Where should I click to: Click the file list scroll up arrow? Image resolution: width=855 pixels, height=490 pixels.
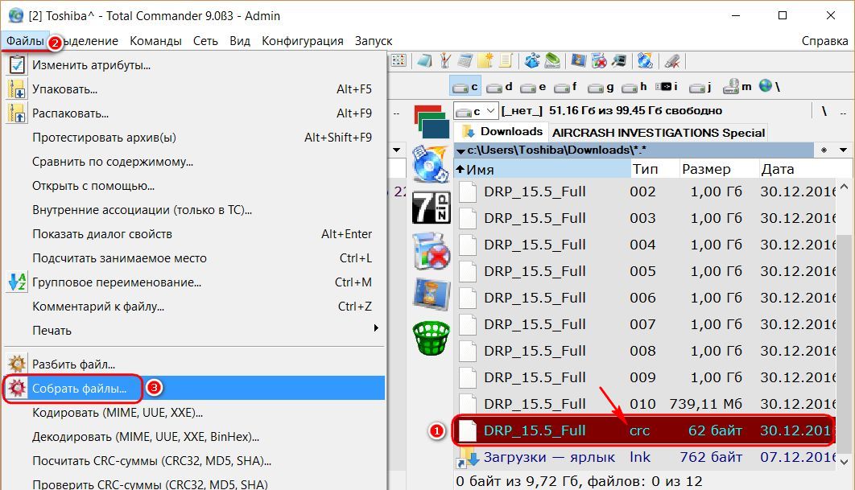pyautogui.click(x=844, y=187)
